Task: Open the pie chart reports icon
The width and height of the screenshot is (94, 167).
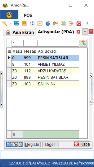Action: point(48,23)
